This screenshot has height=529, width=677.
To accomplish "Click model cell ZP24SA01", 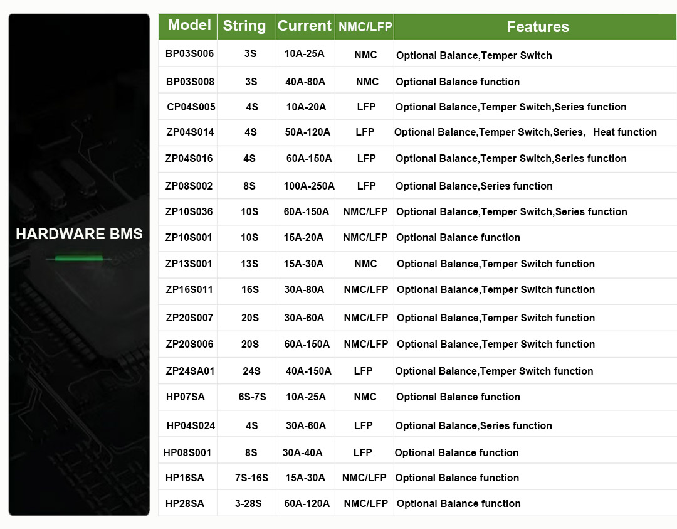I will pos(190,371).
